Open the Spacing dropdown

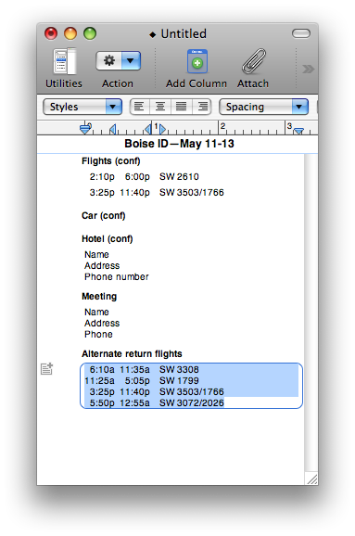pos(263,107)
